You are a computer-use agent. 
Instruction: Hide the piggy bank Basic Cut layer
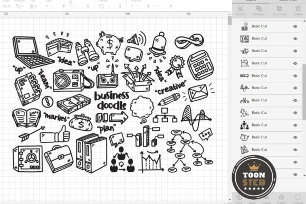[295, 137]
